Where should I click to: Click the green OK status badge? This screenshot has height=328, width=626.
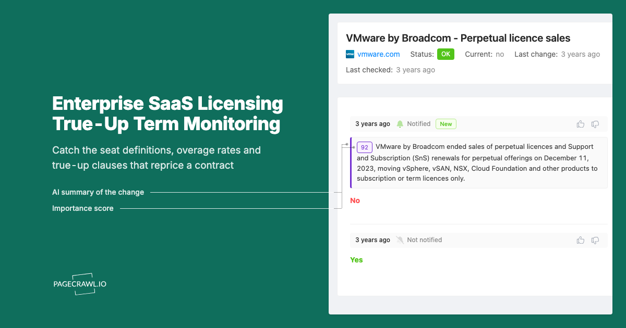(446, 54)
